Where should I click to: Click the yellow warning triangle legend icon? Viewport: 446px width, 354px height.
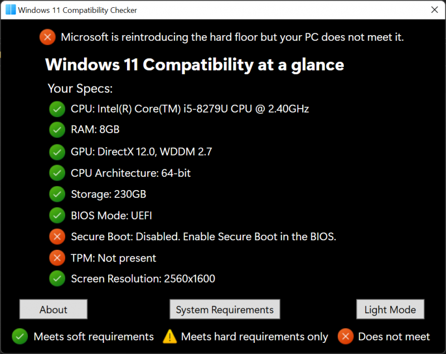tap(169, 336)
